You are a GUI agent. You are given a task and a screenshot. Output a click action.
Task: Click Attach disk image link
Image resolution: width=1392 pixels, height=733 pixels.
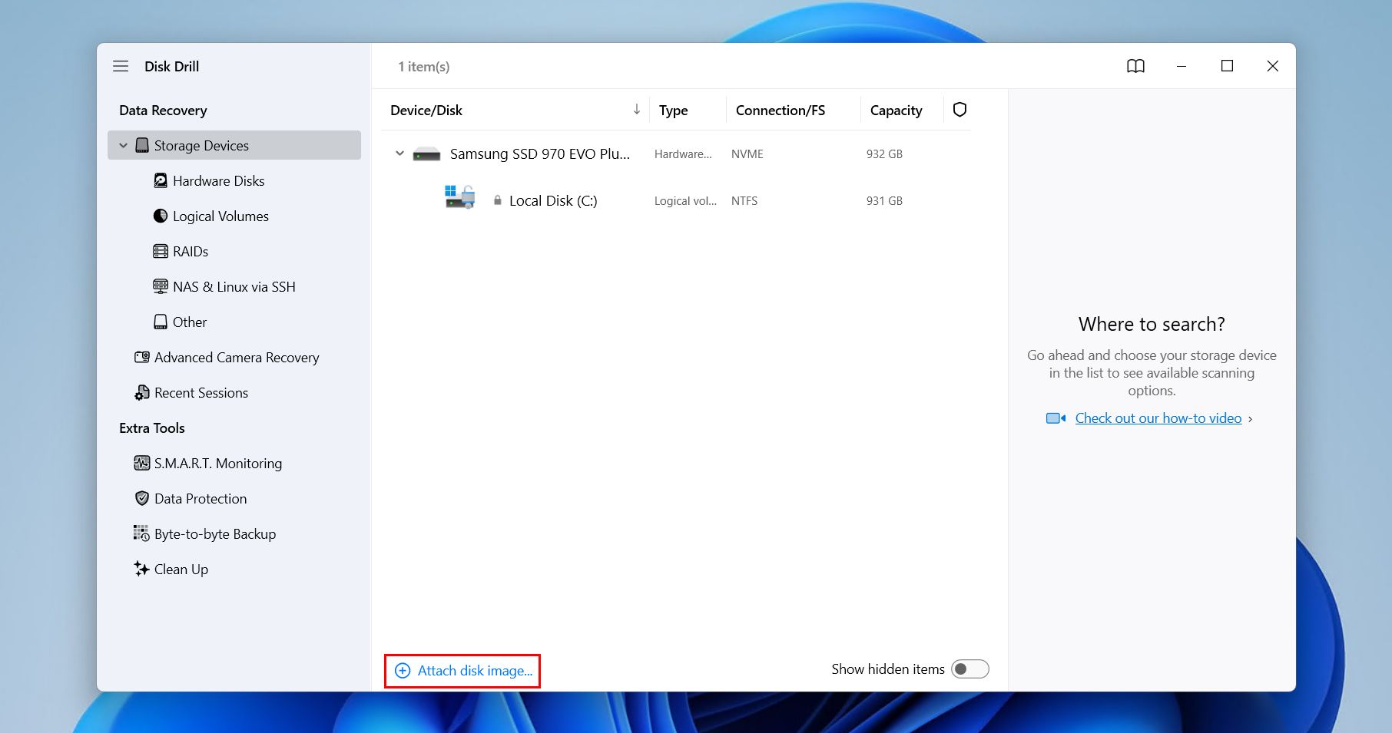[x=462, y=670]
